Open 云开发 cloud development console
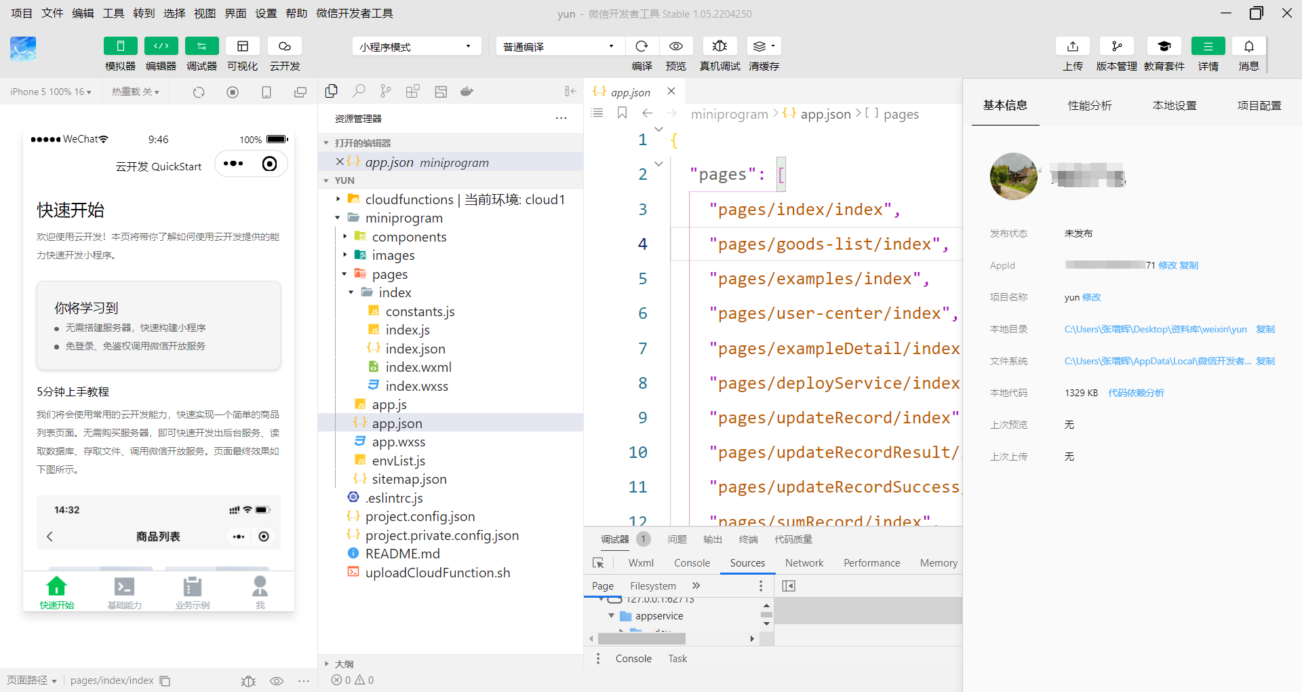Screen dimensions: 1302x692 285,46
